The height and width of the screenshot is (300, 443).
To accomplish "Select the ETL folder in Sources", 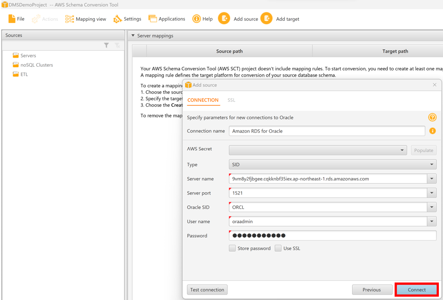I will 20,74.
